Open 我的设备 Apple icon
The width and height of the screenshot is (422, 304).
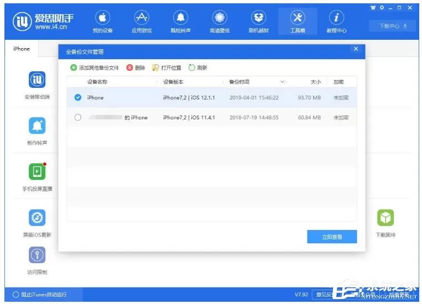click(102, 18)
